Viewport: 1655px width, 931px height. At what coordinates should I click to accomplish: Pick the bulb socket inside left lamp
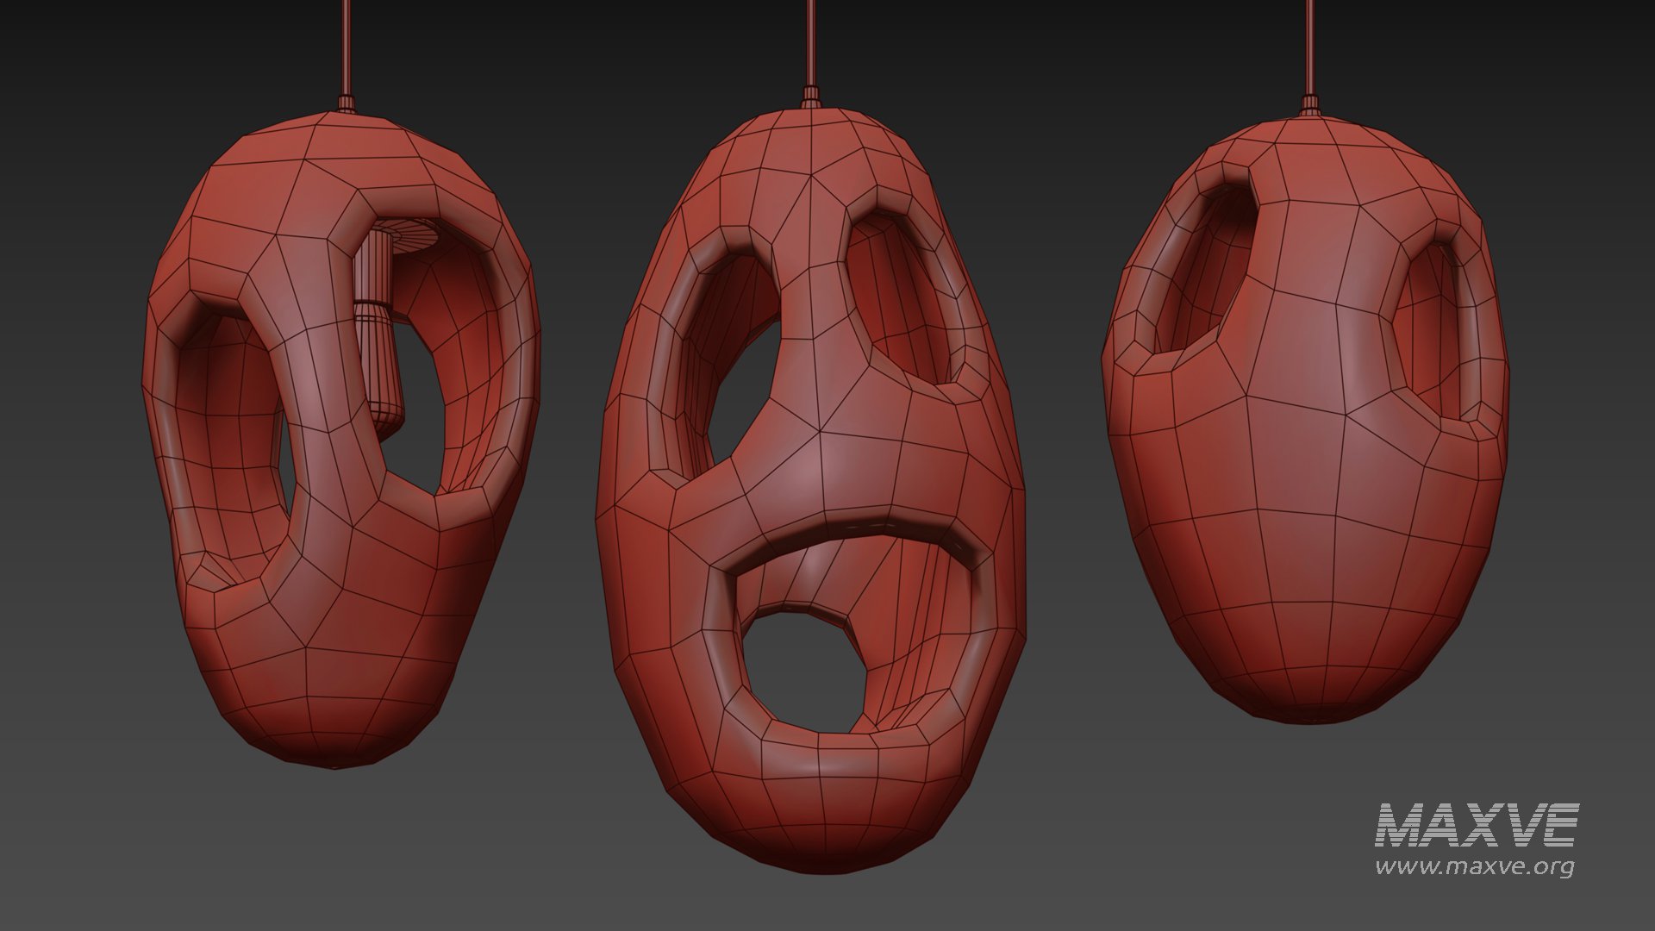(379, 345)
